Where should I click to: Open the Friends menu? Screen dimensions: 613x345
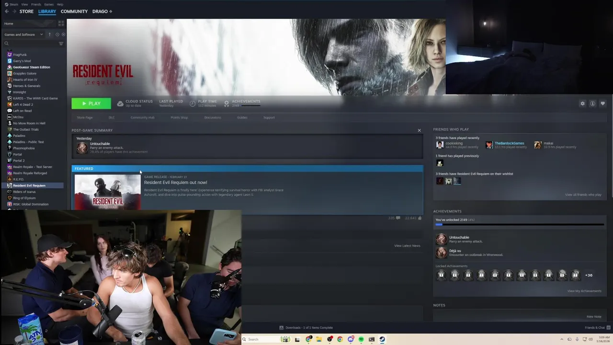pos(36,4)
